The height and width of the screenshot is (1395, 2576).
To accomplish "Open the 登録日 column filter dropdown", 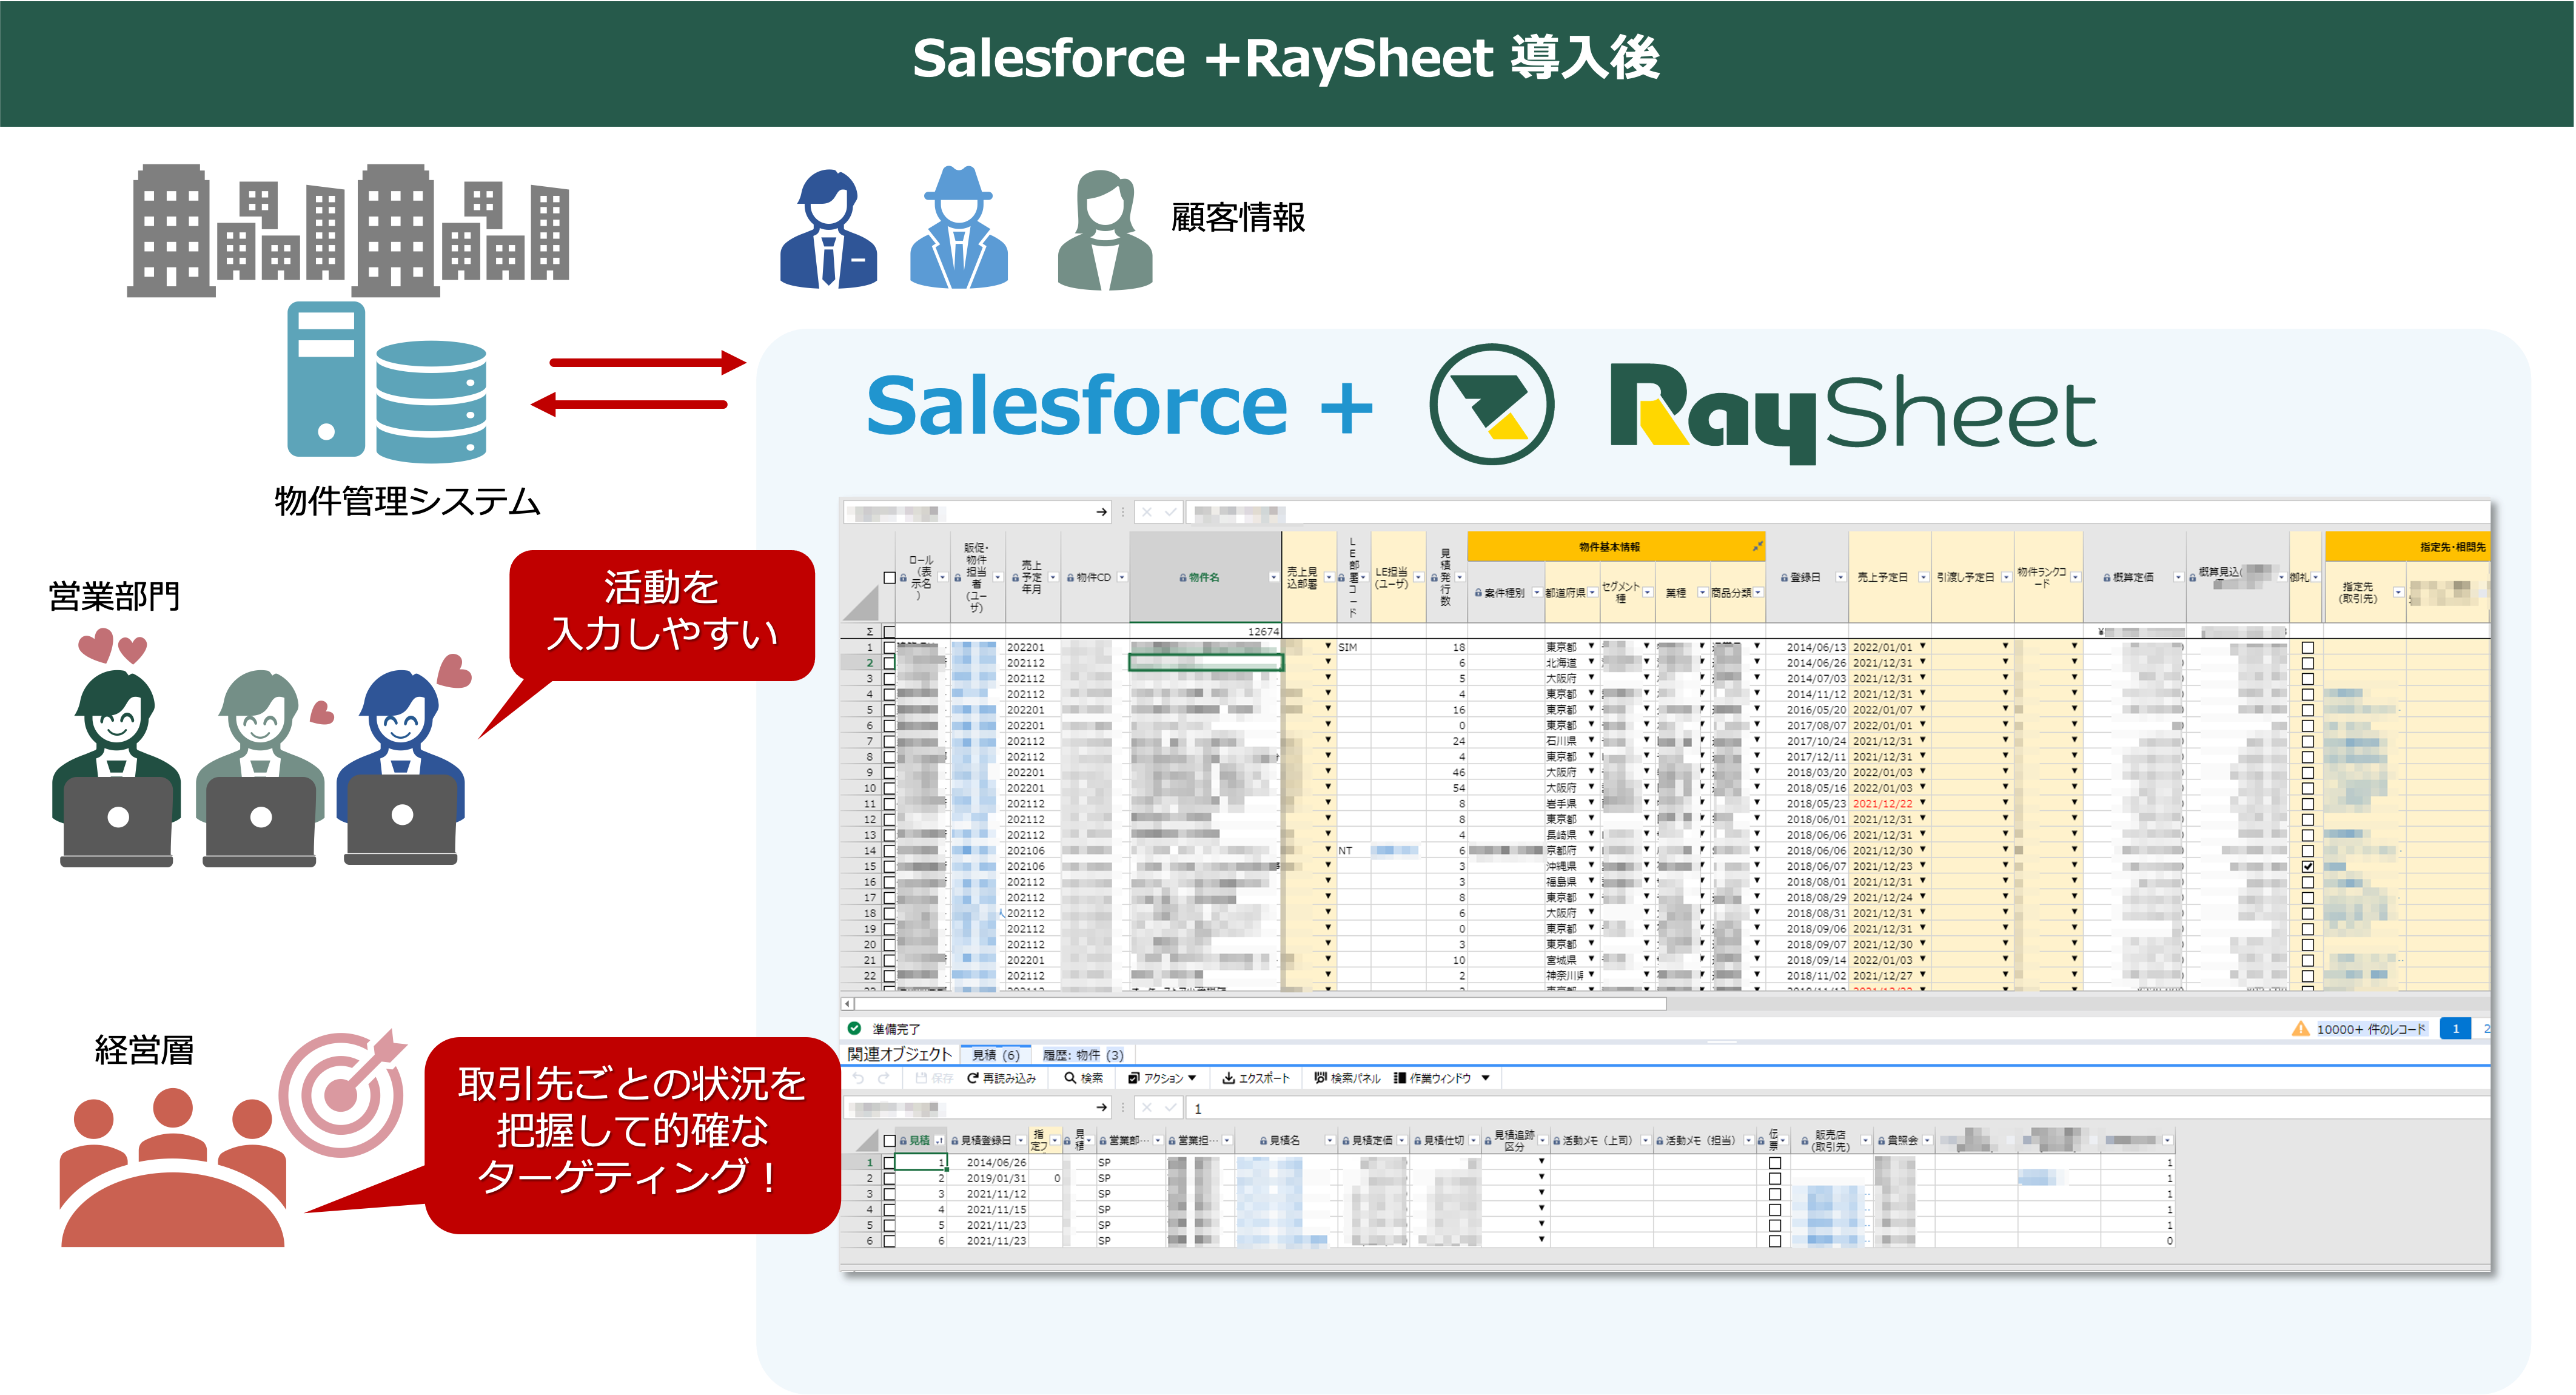I will coord(1840,577).
